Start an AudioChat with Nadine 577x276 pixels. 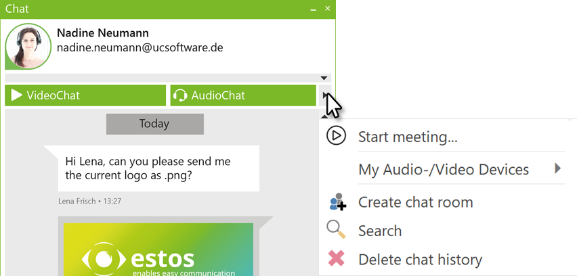(244, 95)
